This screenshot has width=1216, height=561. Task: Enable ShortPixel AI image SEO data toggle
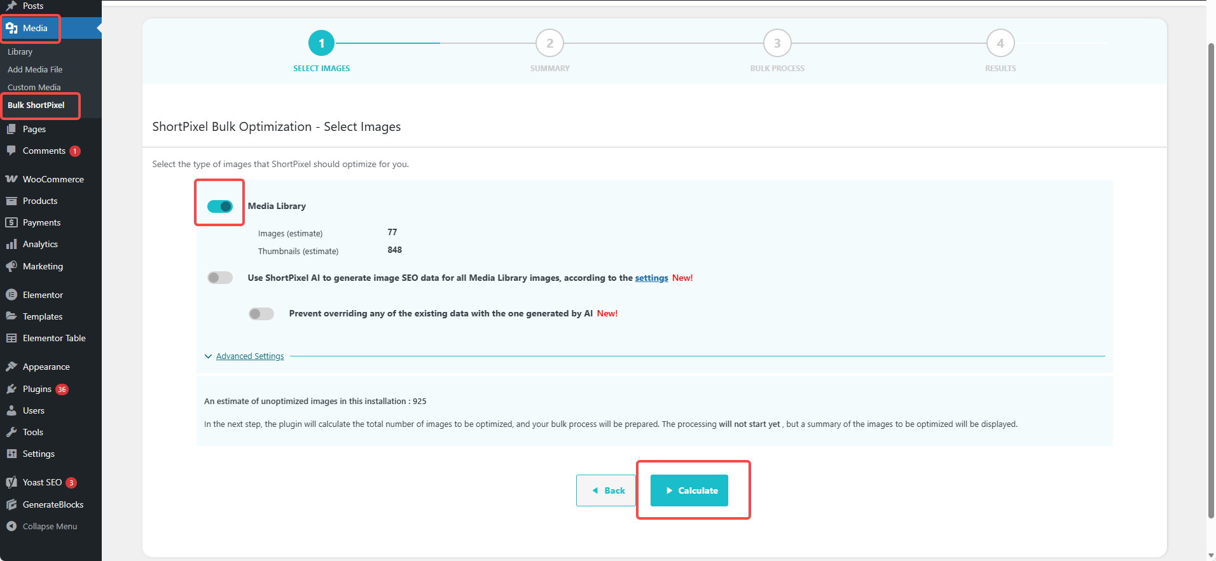pos(220,278)
